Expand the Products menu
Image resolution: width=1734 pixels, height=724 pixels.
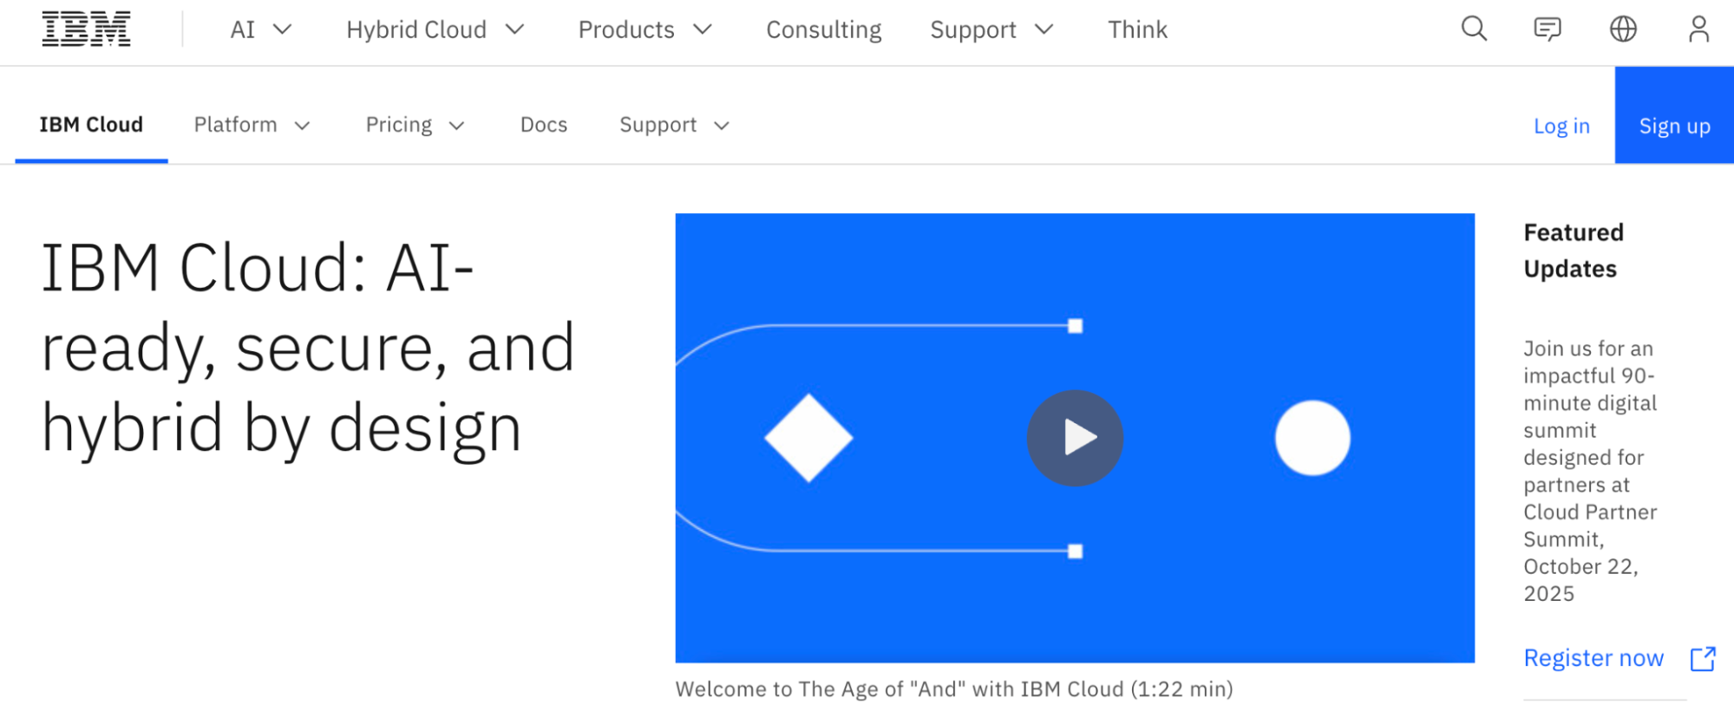tap(645, 29)
